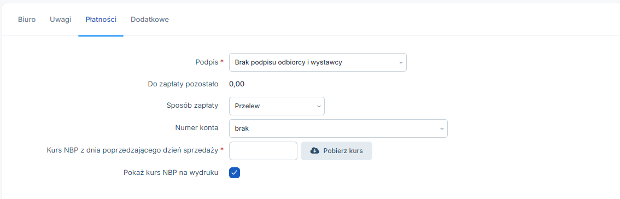
Task: Open the Uwagi tab
Action: click(x=61, y=19)
